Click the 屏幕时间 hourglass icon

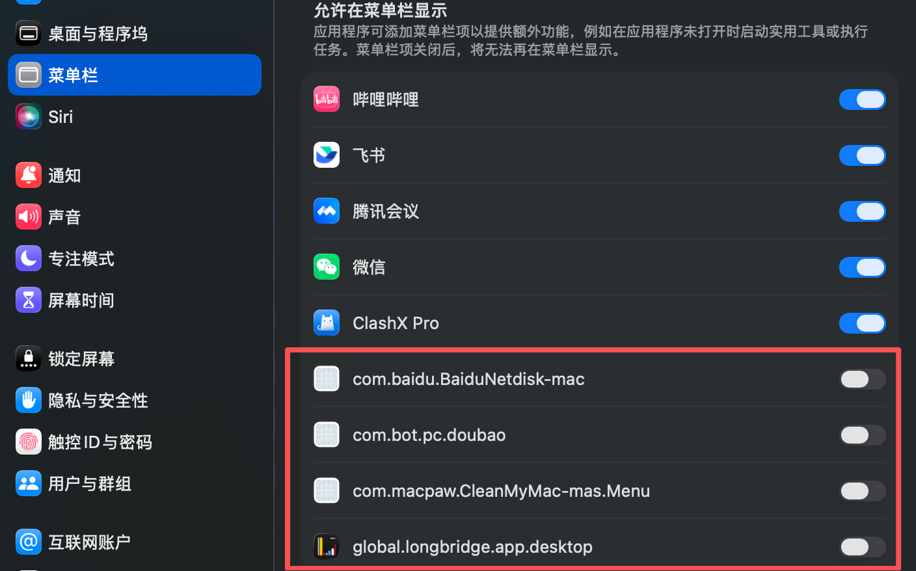pos(29,300)
